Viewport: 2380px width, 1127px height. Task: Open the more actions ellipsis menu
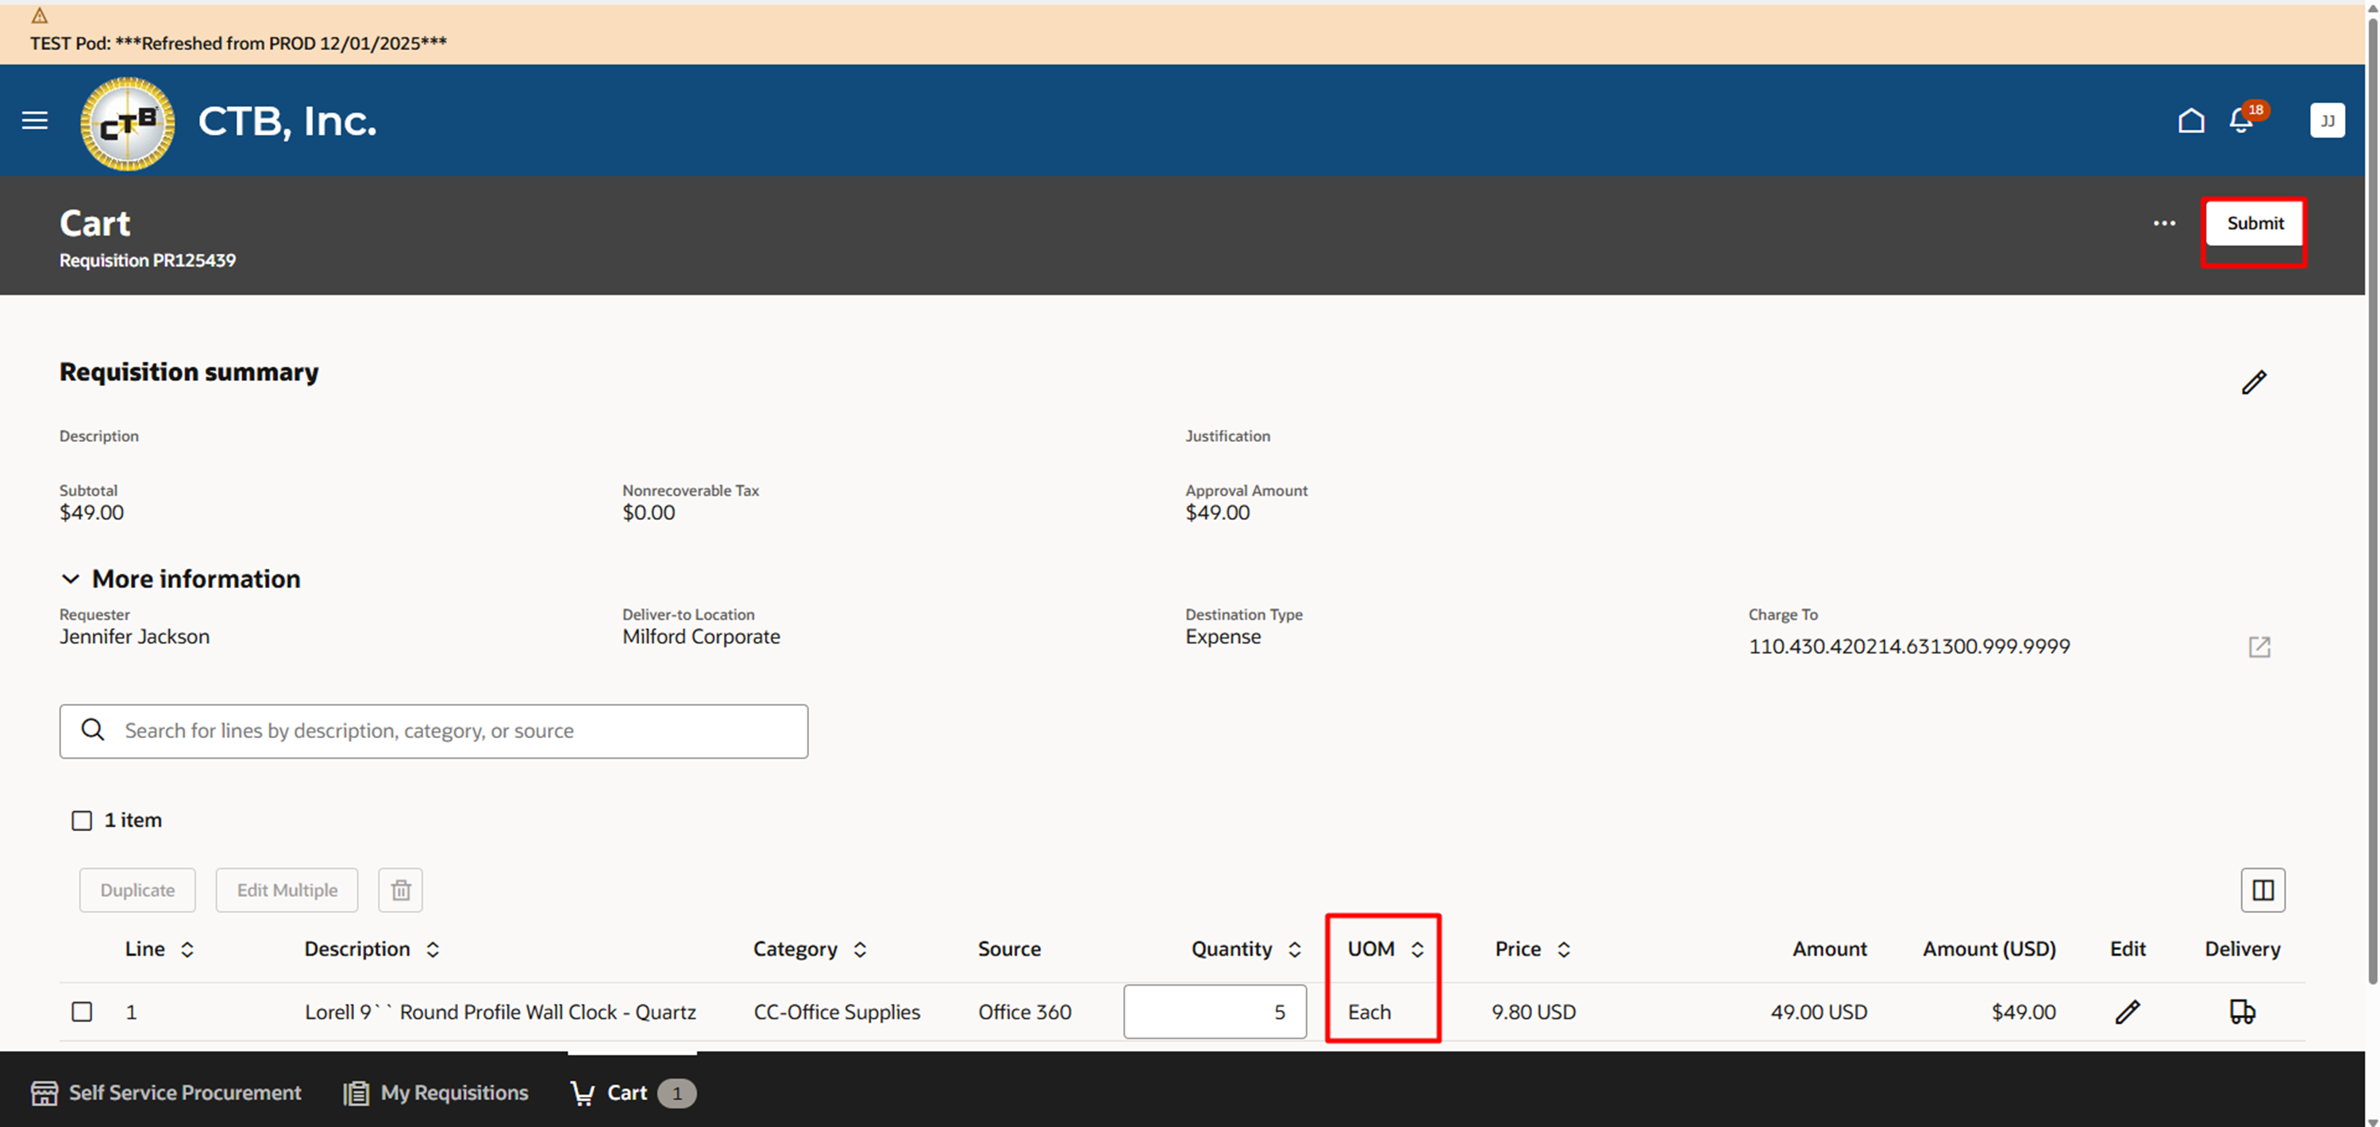(2164, 224)
